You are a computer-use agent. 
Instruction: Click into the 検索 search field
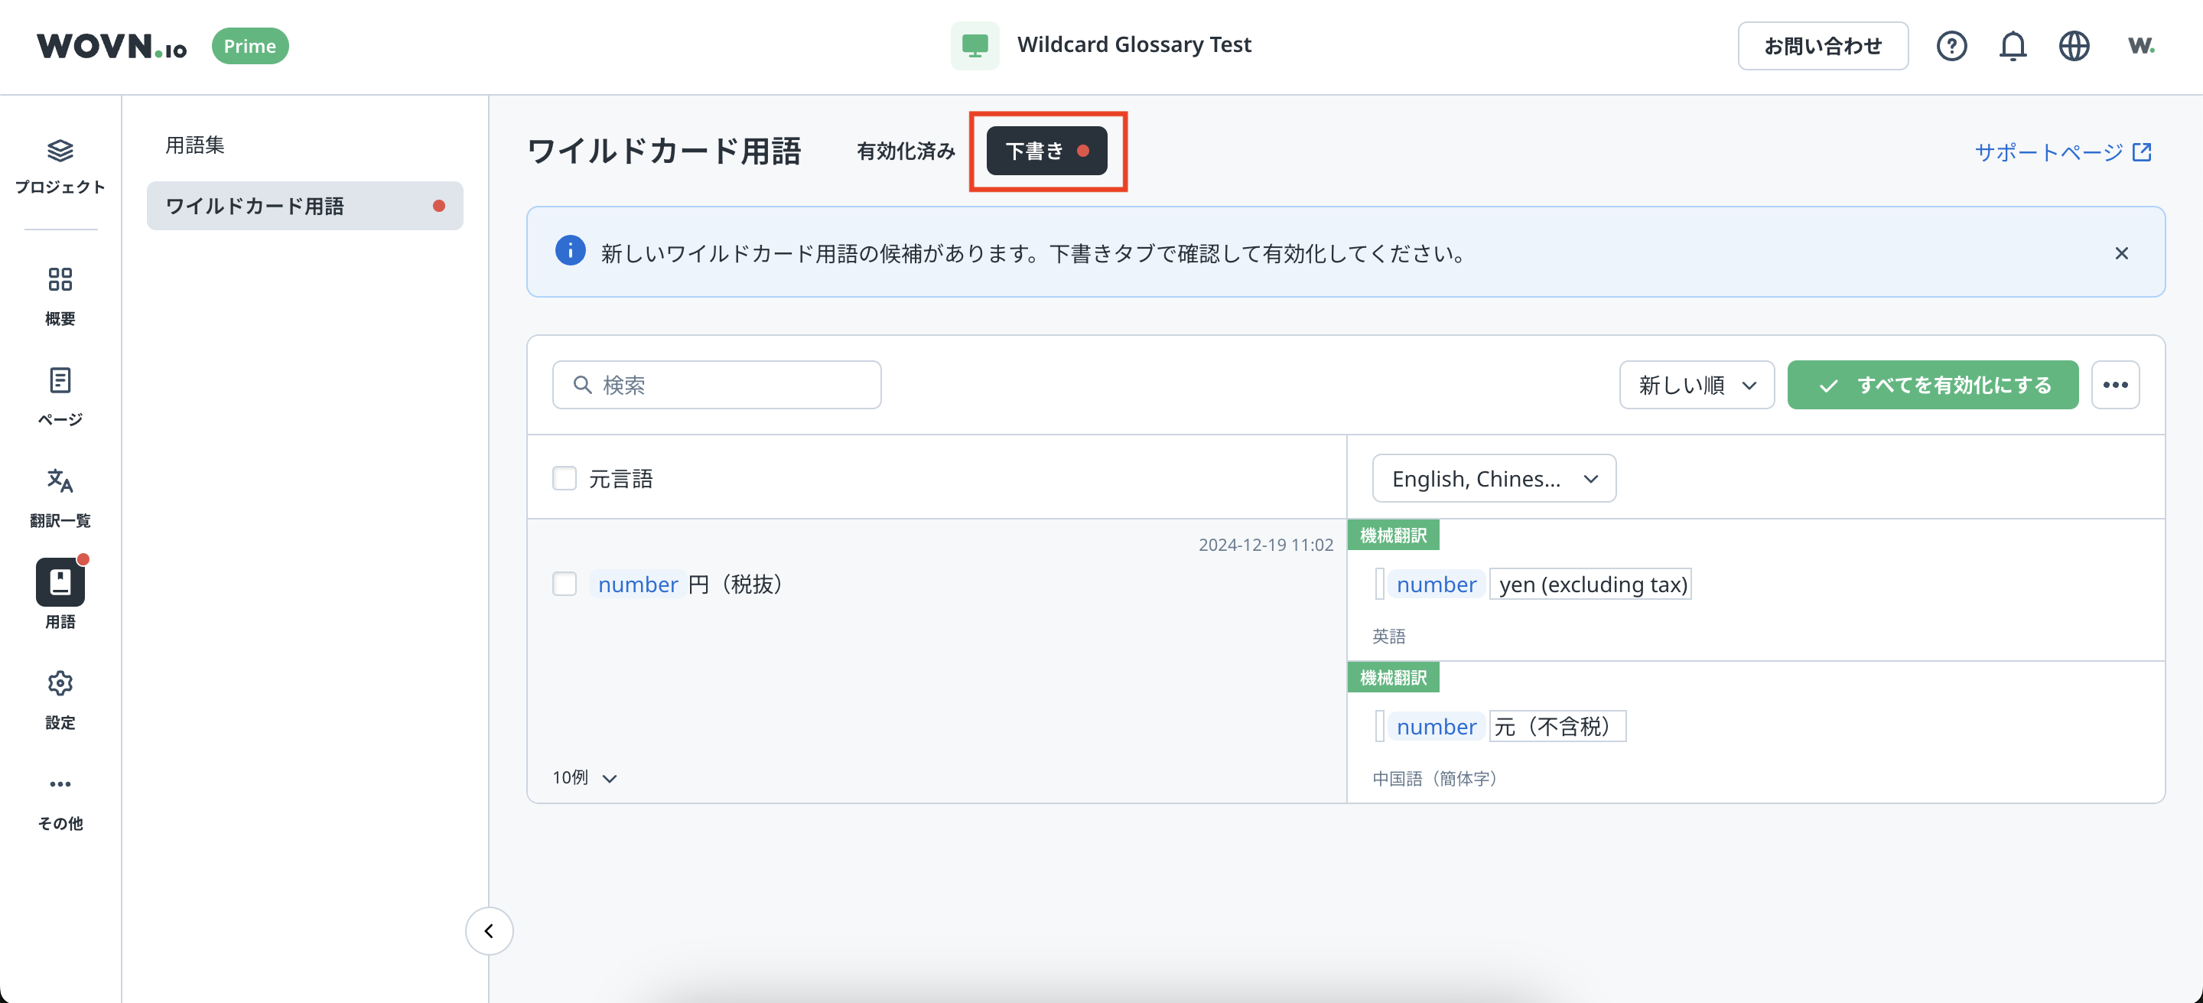click(717, 385)
